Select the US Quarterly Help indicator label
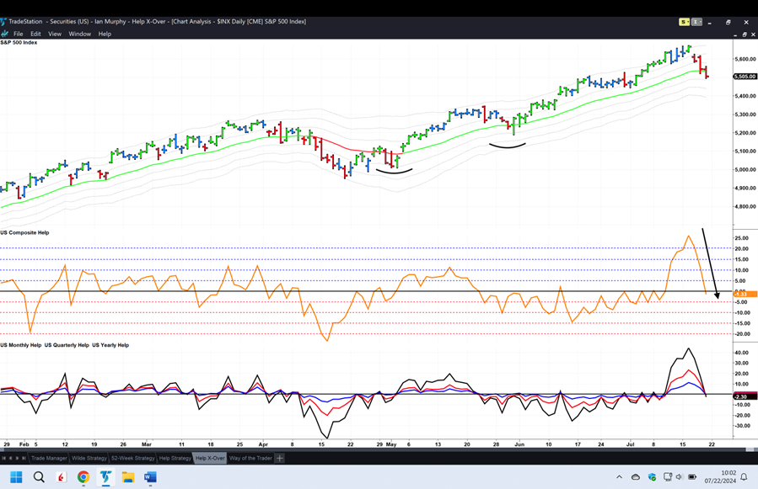The height and width of the screenshot is (489, 758). (x=67, y=345)
